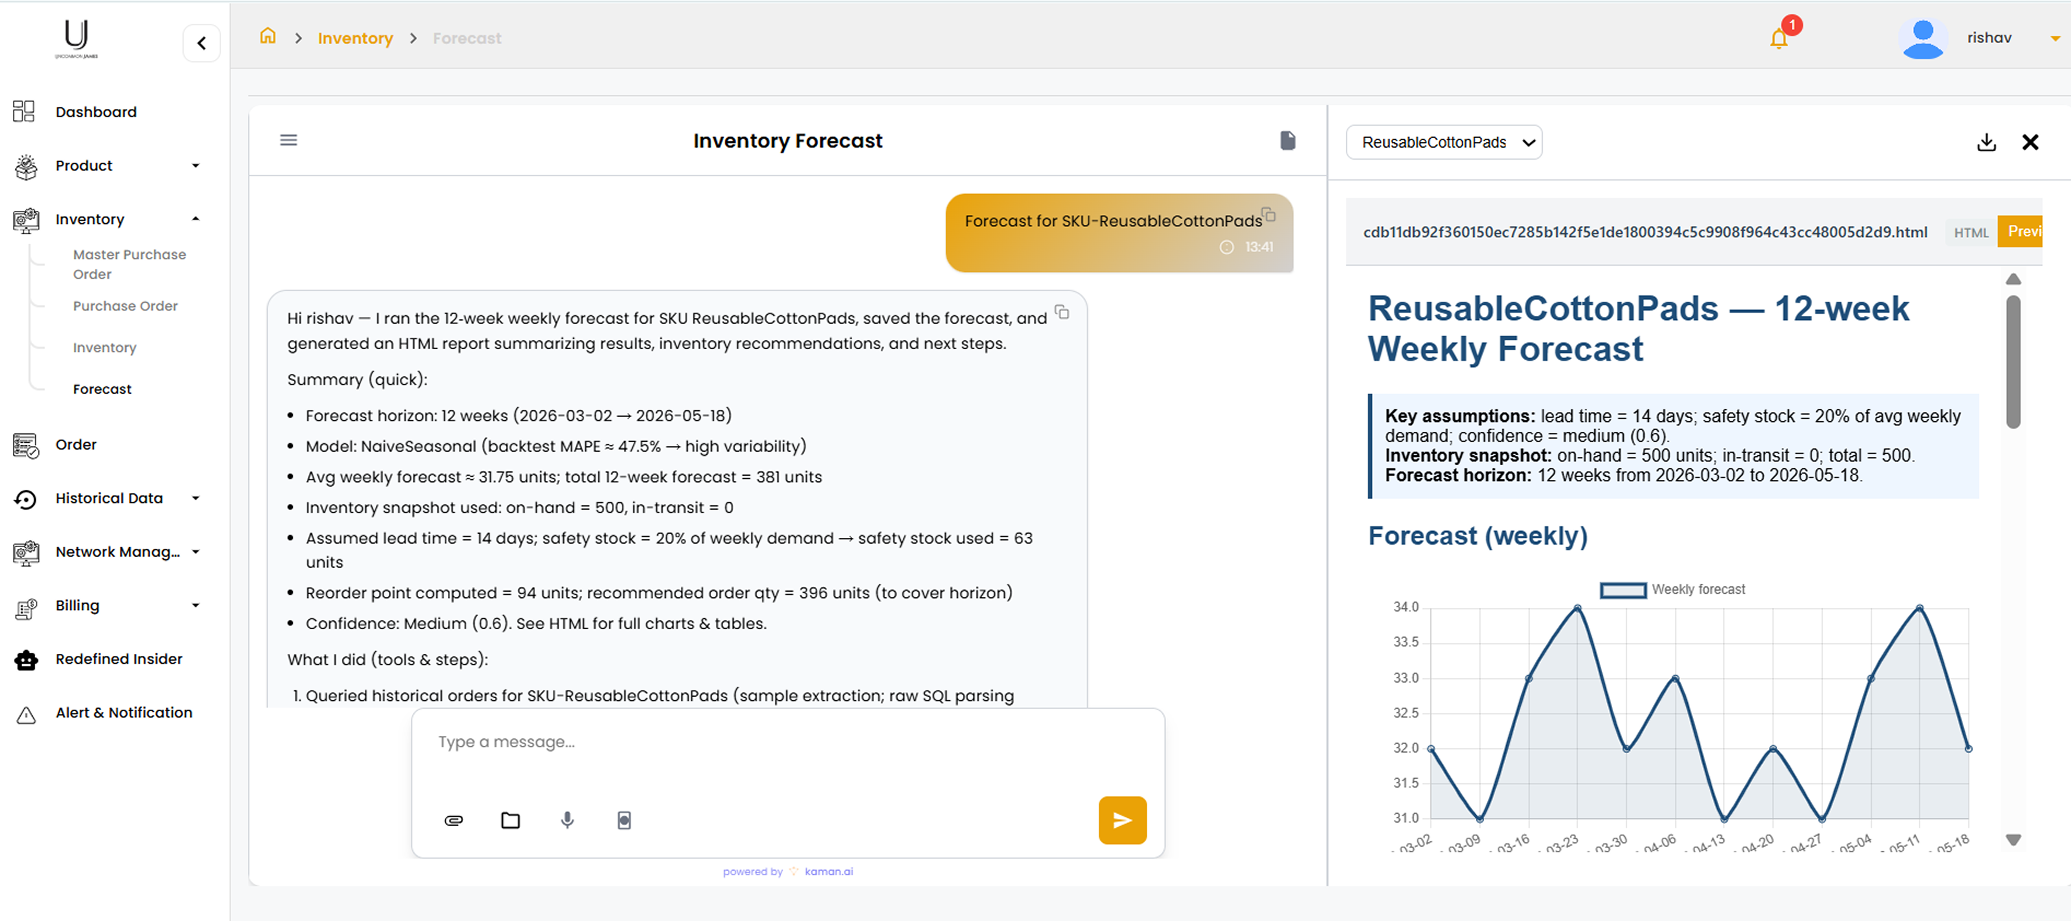Click the message input field
Viewport: 2071px width, 921px height.
tap(788, 742)
